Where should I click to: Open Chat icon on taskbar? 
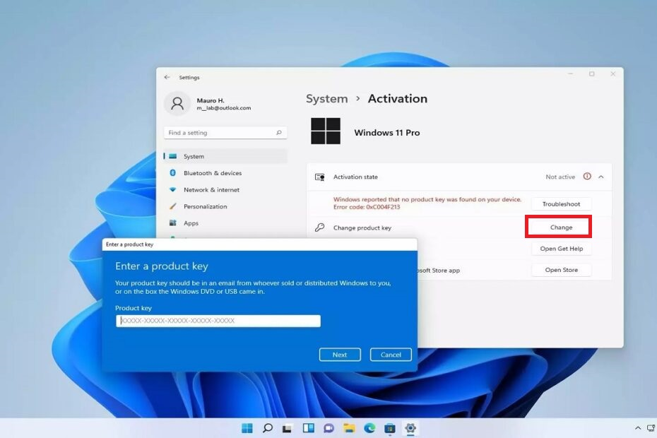(328, 428)
